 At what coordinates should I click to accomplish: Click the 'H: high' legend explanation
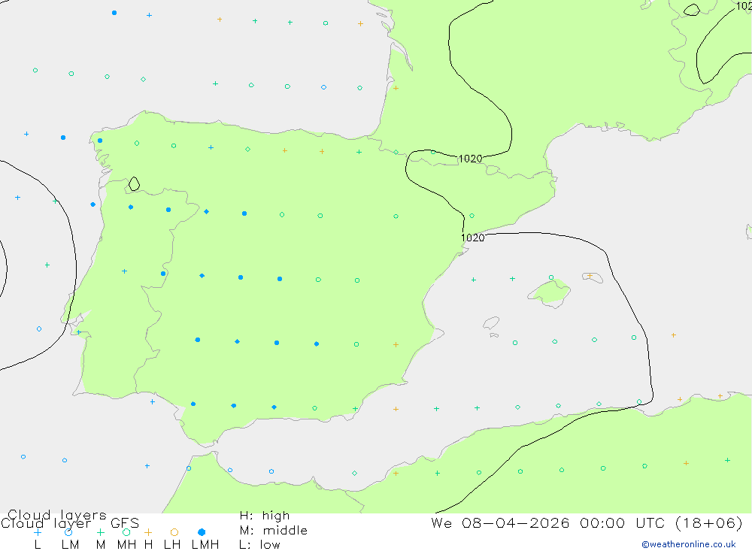tap(265, 516)
